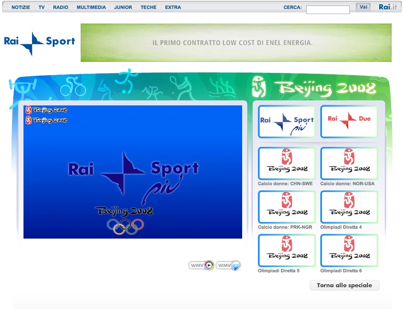This screenshot has height=309, width=404.
Task: Open the Olimpiadi Diretta 5 thumbnail
Action: 287,250
